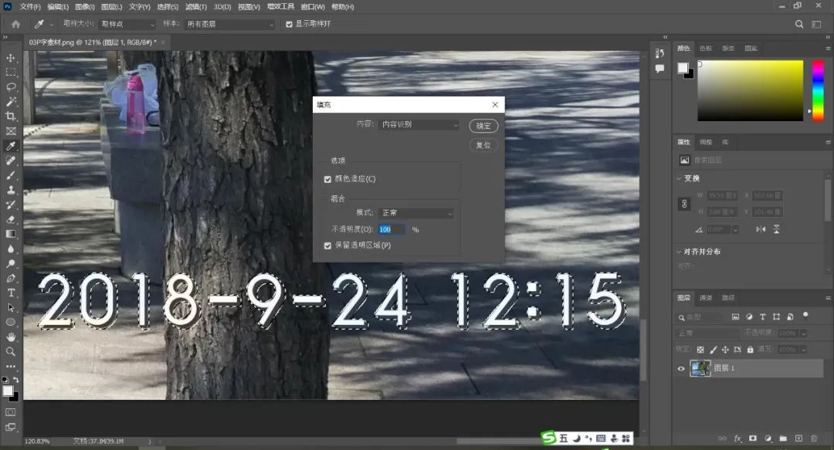Select the Horizontal Type tool
This screenshot has height=450, width=834.
tap(11, 293)
